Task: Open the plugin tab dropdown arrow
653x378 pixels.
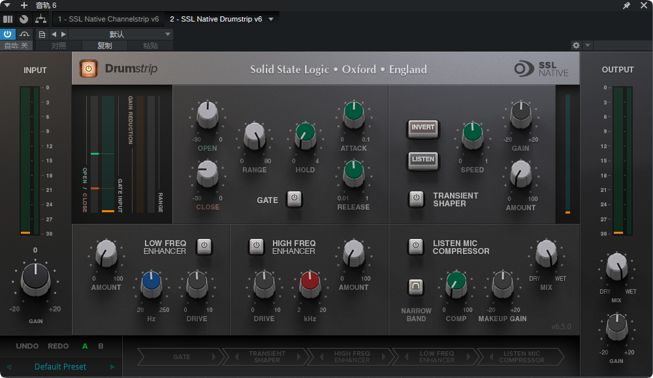Action: (271, 19)
